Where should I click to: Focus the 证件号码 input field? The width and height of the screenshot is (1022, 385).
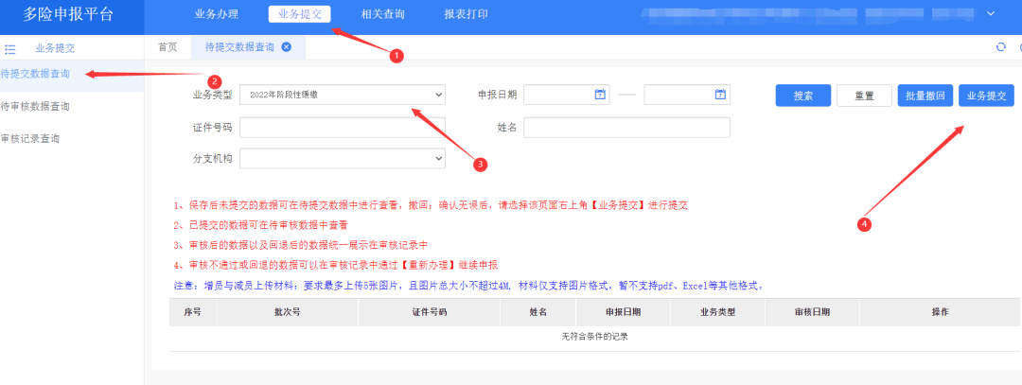coord(343,128)
